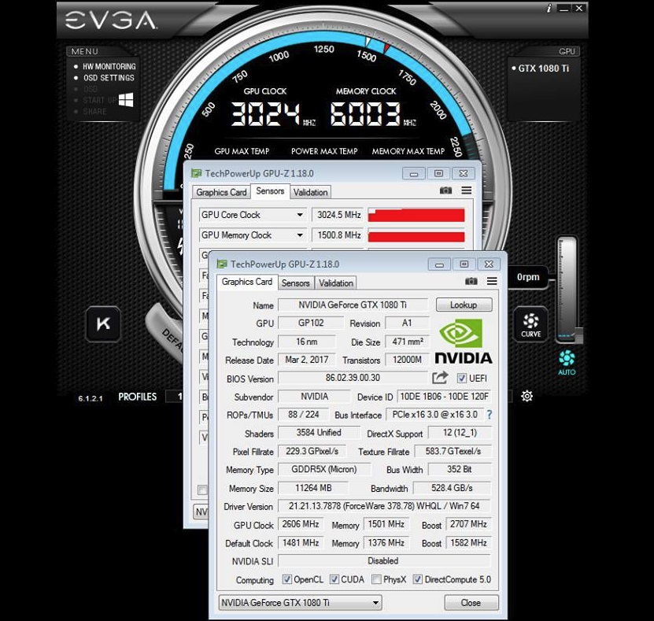This screenshot has width=654, height=621.
Task: Click the front GPU-Z screenshot camera icon
Action: 471,282
